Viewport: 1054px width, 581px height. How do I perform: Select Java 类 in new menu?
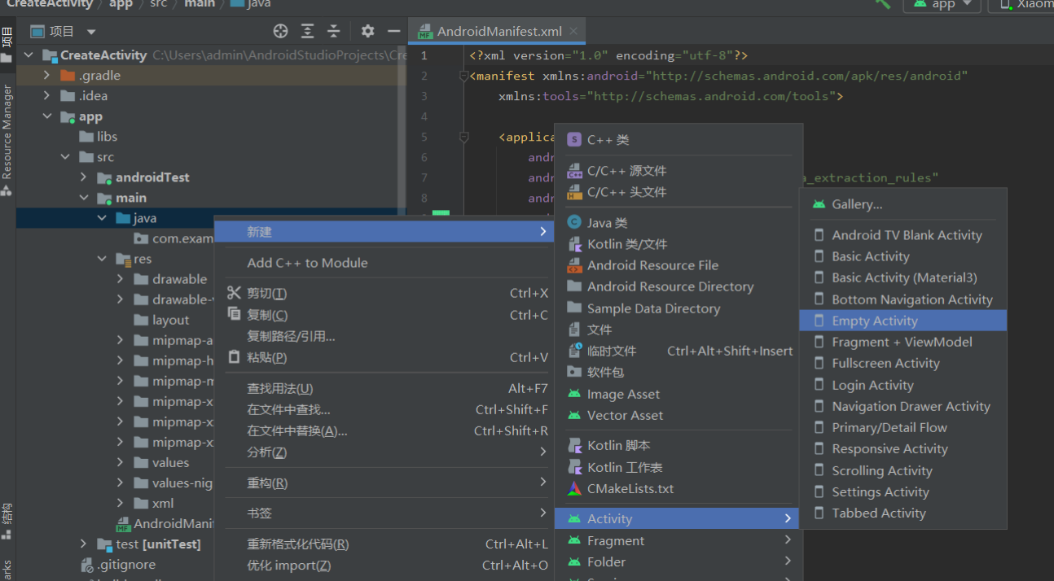click(x=607, y=222)
